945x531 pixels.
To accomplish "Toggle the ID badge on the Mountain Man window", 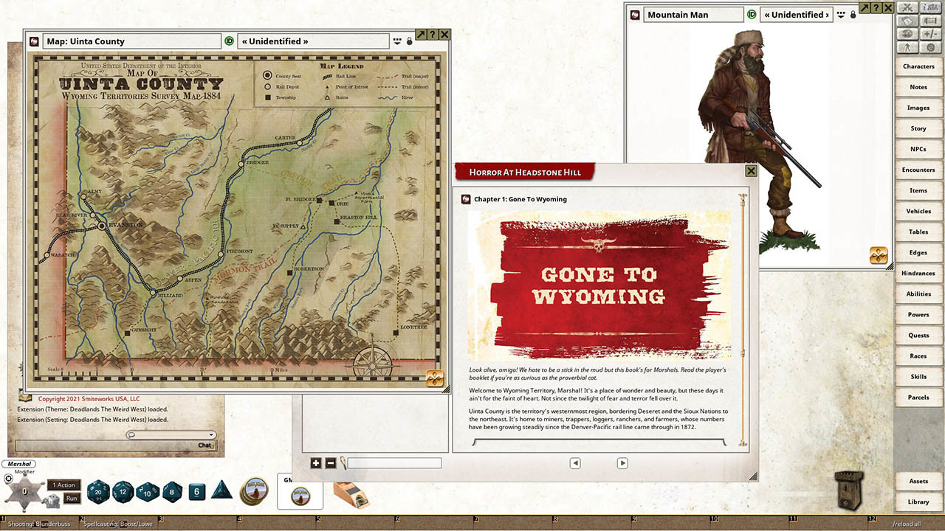I will 752,14.
